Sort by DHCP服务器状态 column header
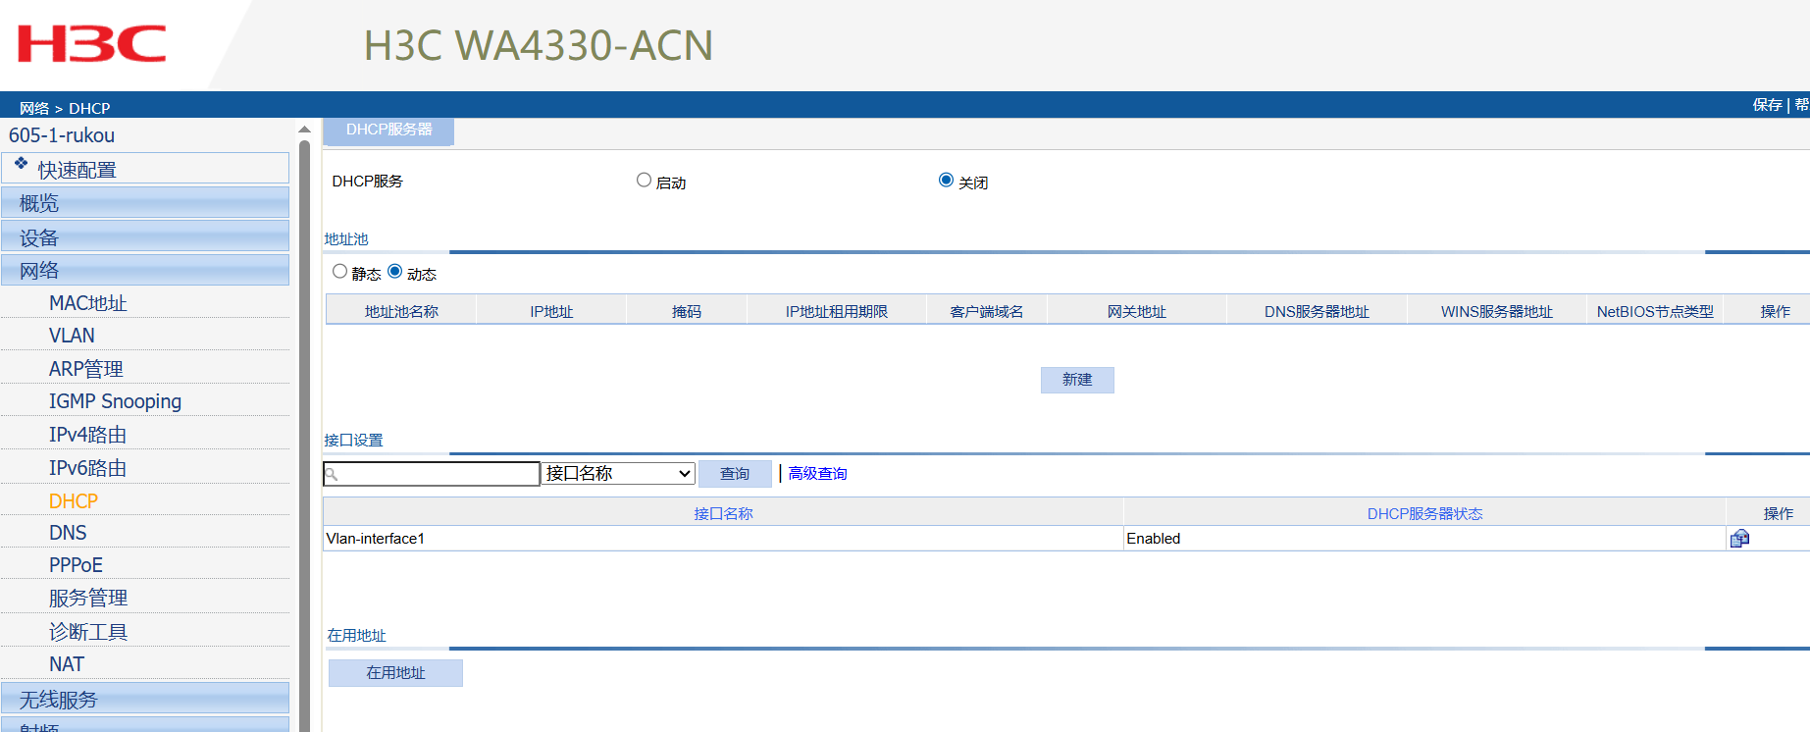Viewport: 1810px width, 732px height. [x=1424, y=513]
